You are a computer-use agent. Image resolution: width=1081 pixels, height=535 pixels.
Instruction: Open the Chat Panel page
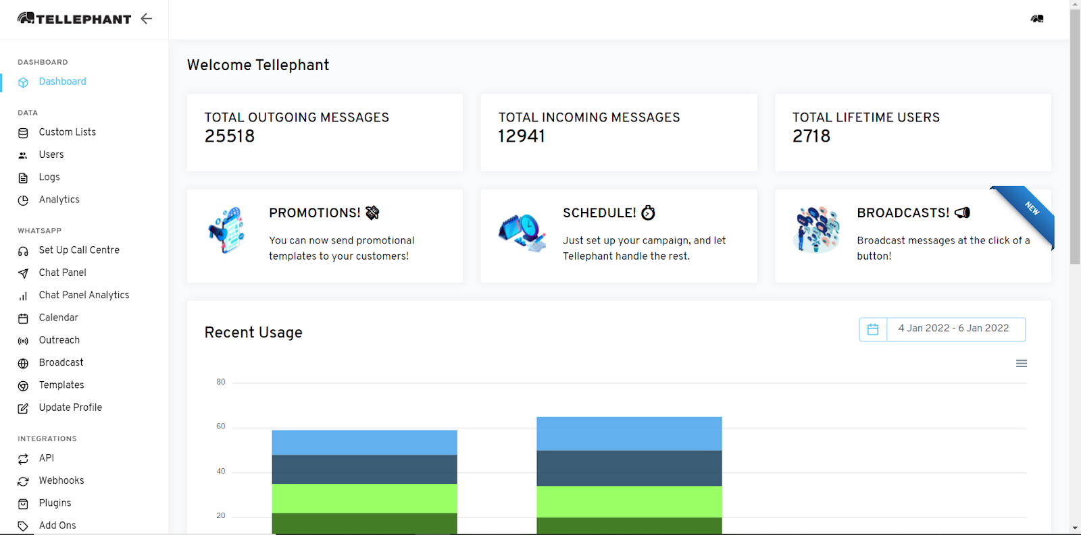[63, 273]
